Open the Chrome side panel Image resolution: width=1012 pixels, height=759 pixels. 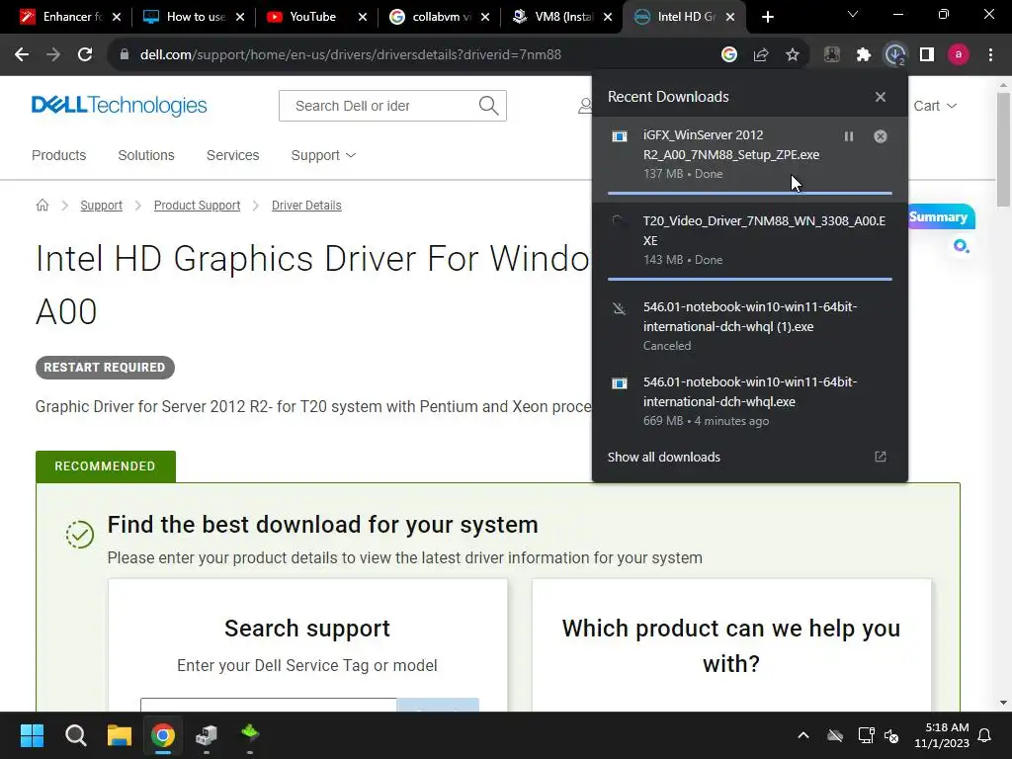[x=927, y=55]
